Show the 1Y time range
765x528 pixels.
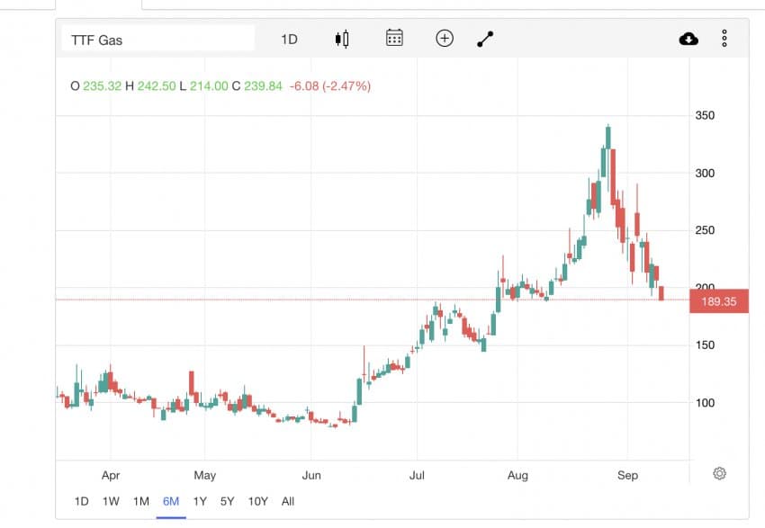point(200,501)
